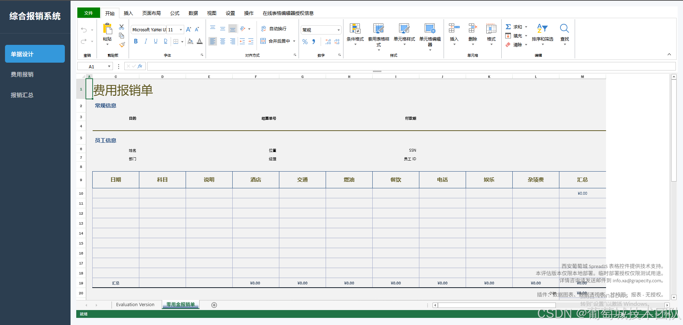The width and height of the screenshot is (683, 325).
Task: Click the Redo arrow icon
Action: coord(84,41)
